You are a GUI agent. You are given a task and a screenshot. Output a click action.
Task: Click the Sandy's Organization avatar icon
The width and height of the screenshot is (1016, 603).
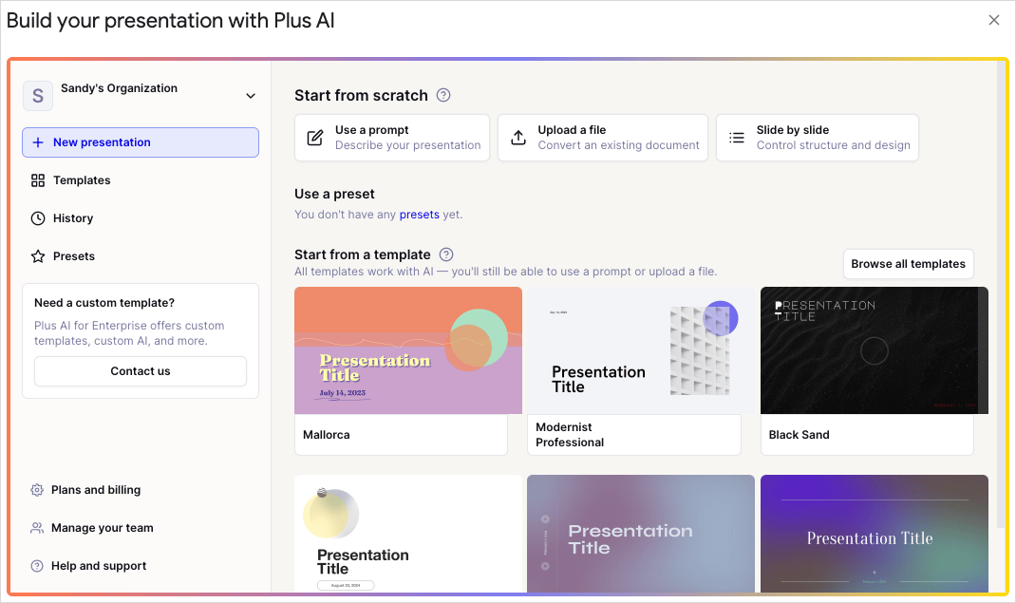point(38,96)
